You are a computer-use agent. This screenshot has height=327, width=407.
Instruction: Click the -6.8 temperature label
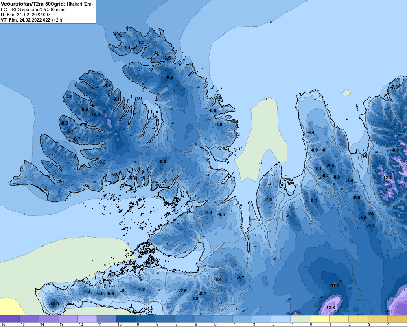coord(110,293)
